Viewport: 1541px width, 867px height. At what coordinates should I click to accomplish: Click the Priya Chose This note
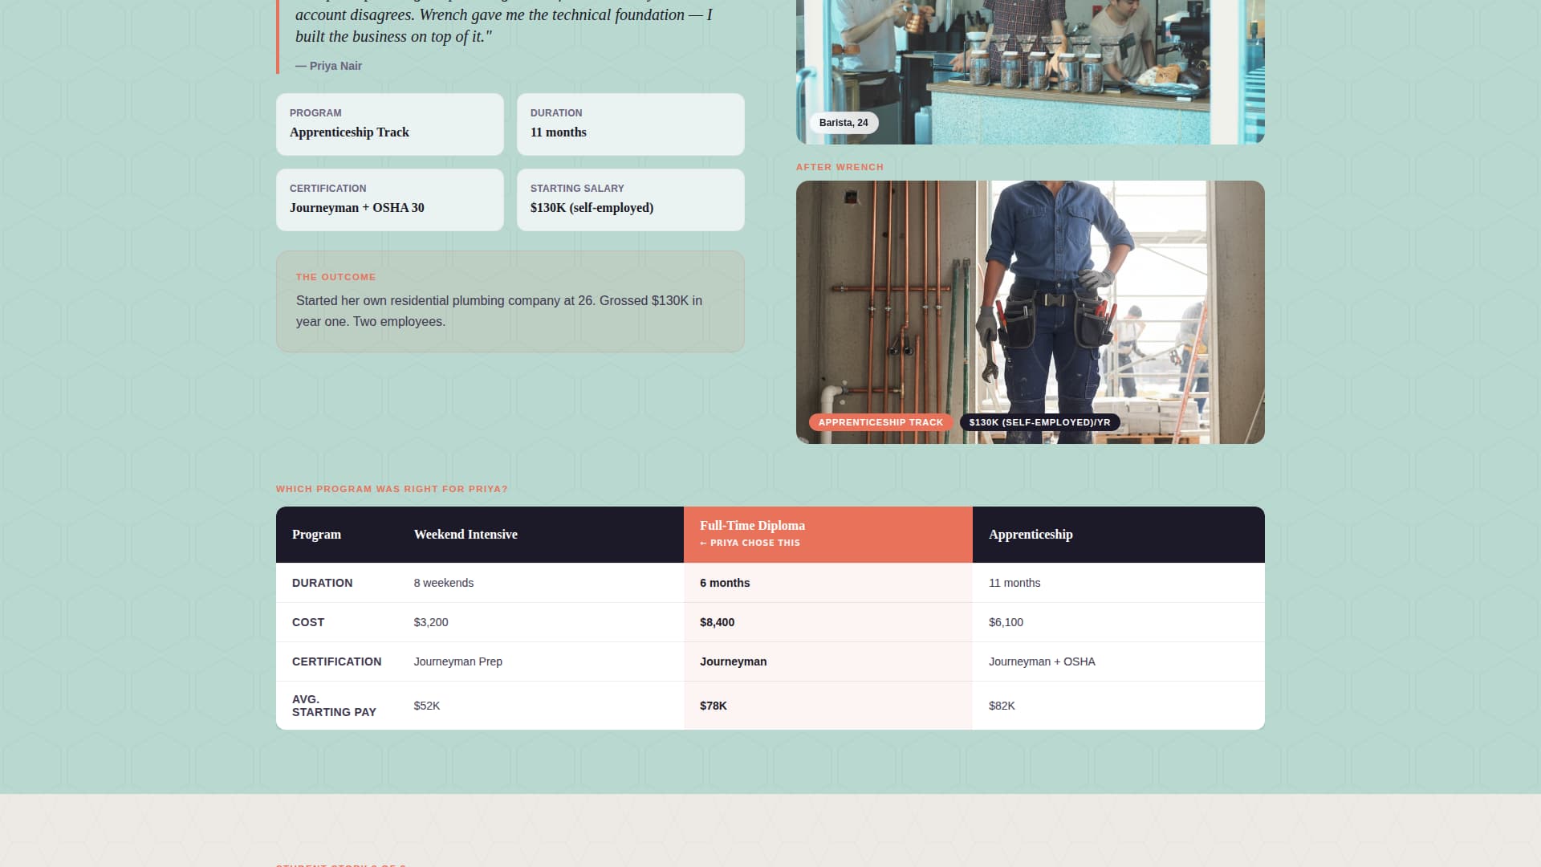[750, 543]
